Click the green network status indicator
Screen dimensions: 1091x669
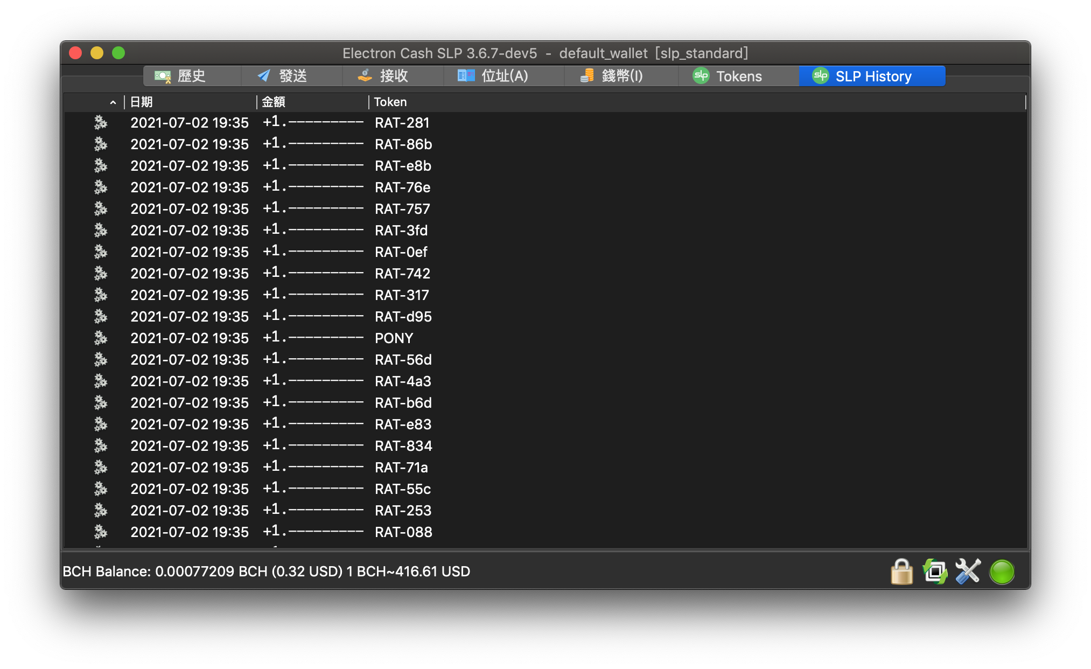click(x=1002, y=572)
